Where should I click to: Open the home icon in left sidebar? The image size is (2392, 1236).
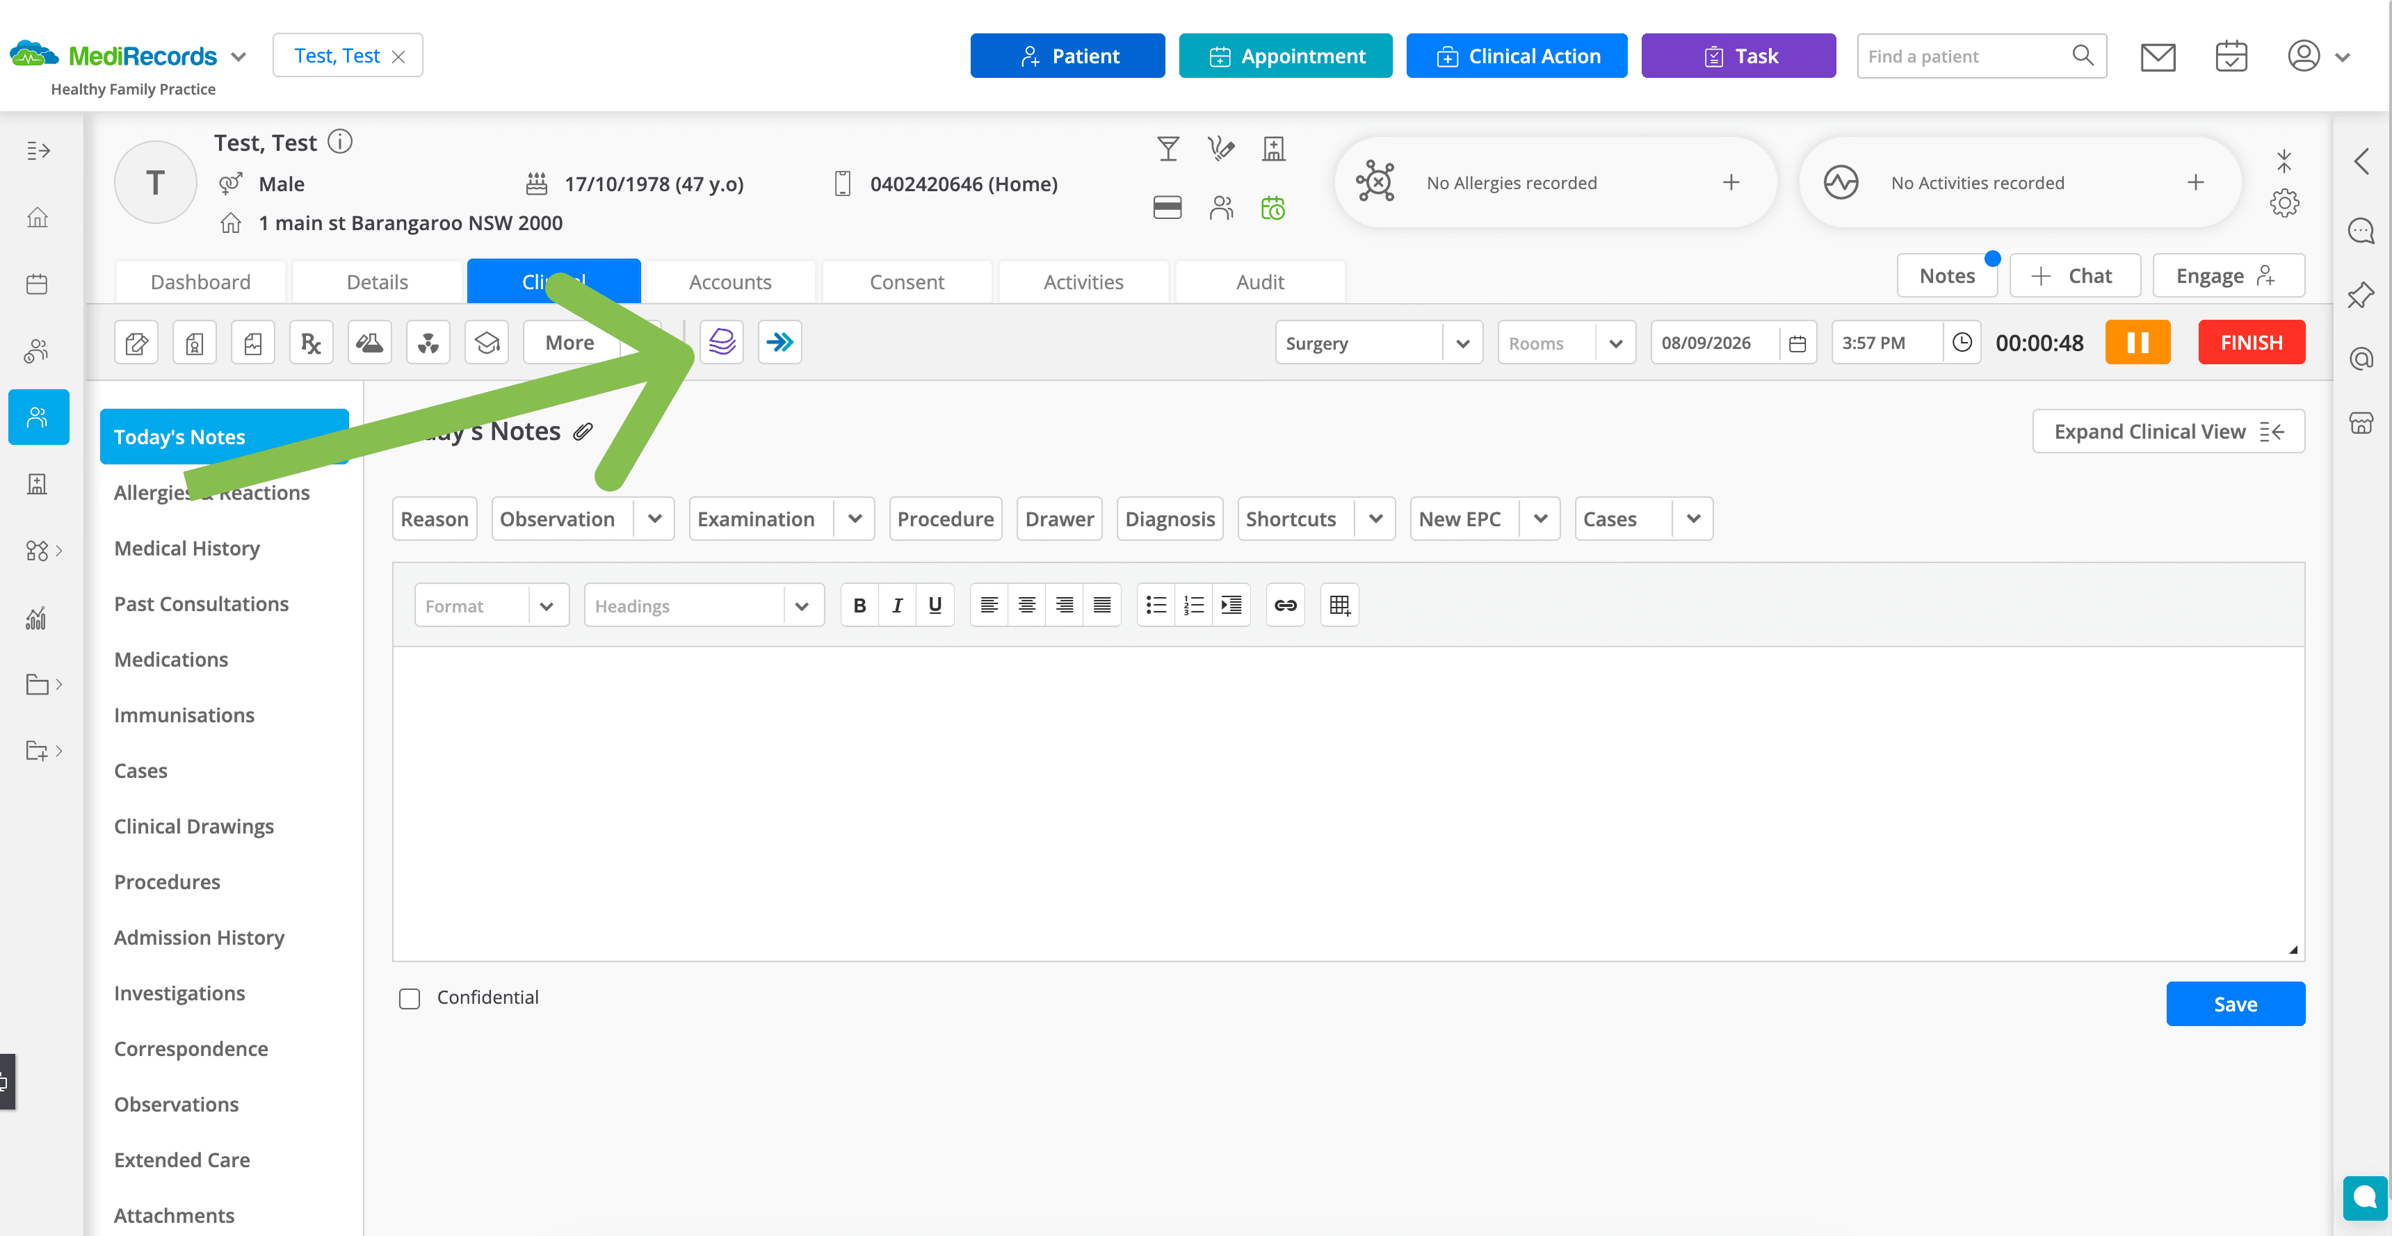(x=37, y=218)
